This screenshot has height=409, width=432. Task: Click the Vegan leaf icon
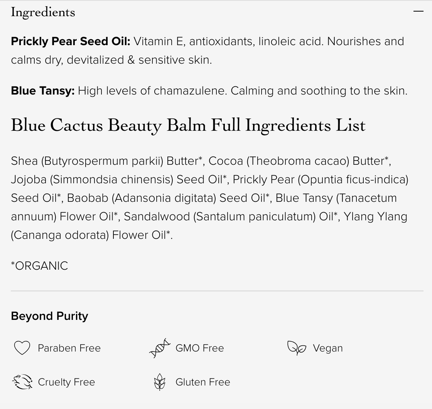[297, 348]
